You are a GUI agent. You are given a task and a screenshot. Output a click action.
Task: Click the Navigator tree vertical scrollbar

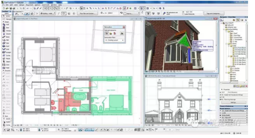[247, 52]
